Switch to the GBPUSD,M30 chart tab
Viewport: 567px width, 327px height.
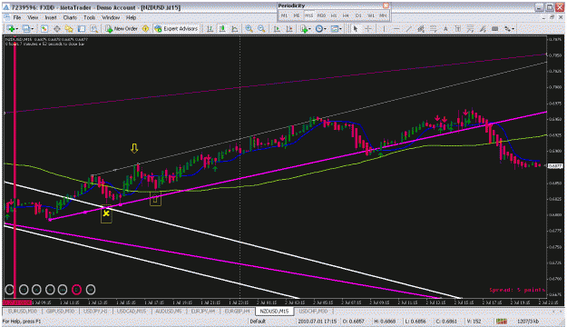(60, 311)
